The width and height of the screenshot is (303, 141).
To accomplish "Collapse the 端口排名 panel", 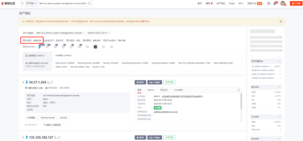I will click(279, 87).
